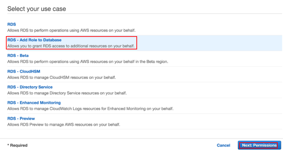Select the RDS - Preview use case
283x151 pixels.
21,118
